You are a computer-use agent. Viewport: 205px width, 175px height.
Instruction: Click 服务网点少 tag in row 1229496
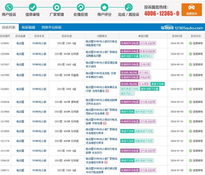pos(146,56)
